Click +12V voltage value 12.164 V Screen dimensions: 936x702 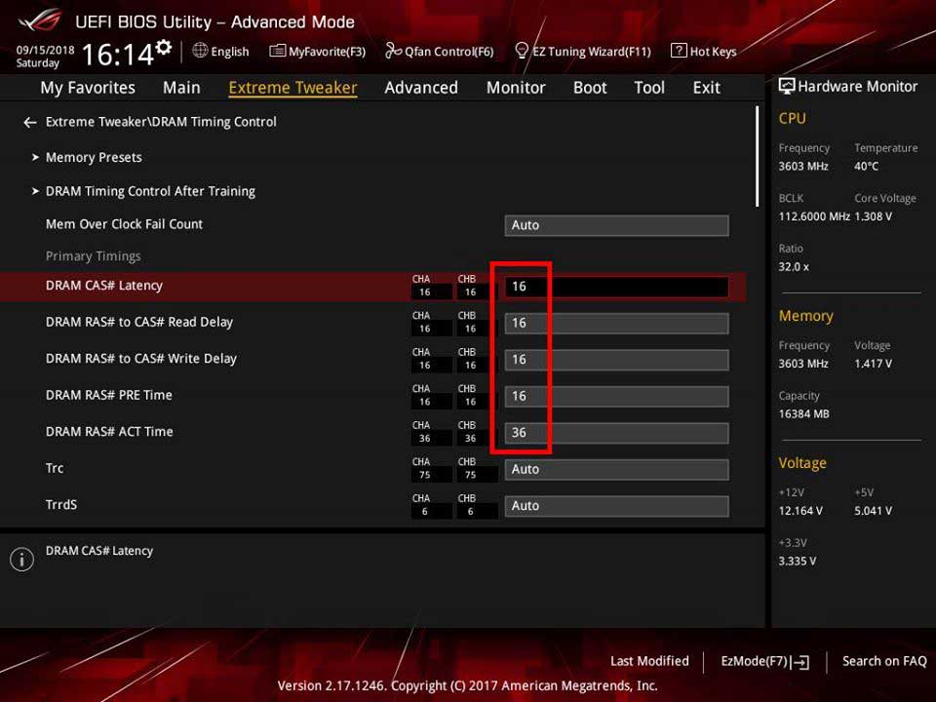[x=800, y=511]
